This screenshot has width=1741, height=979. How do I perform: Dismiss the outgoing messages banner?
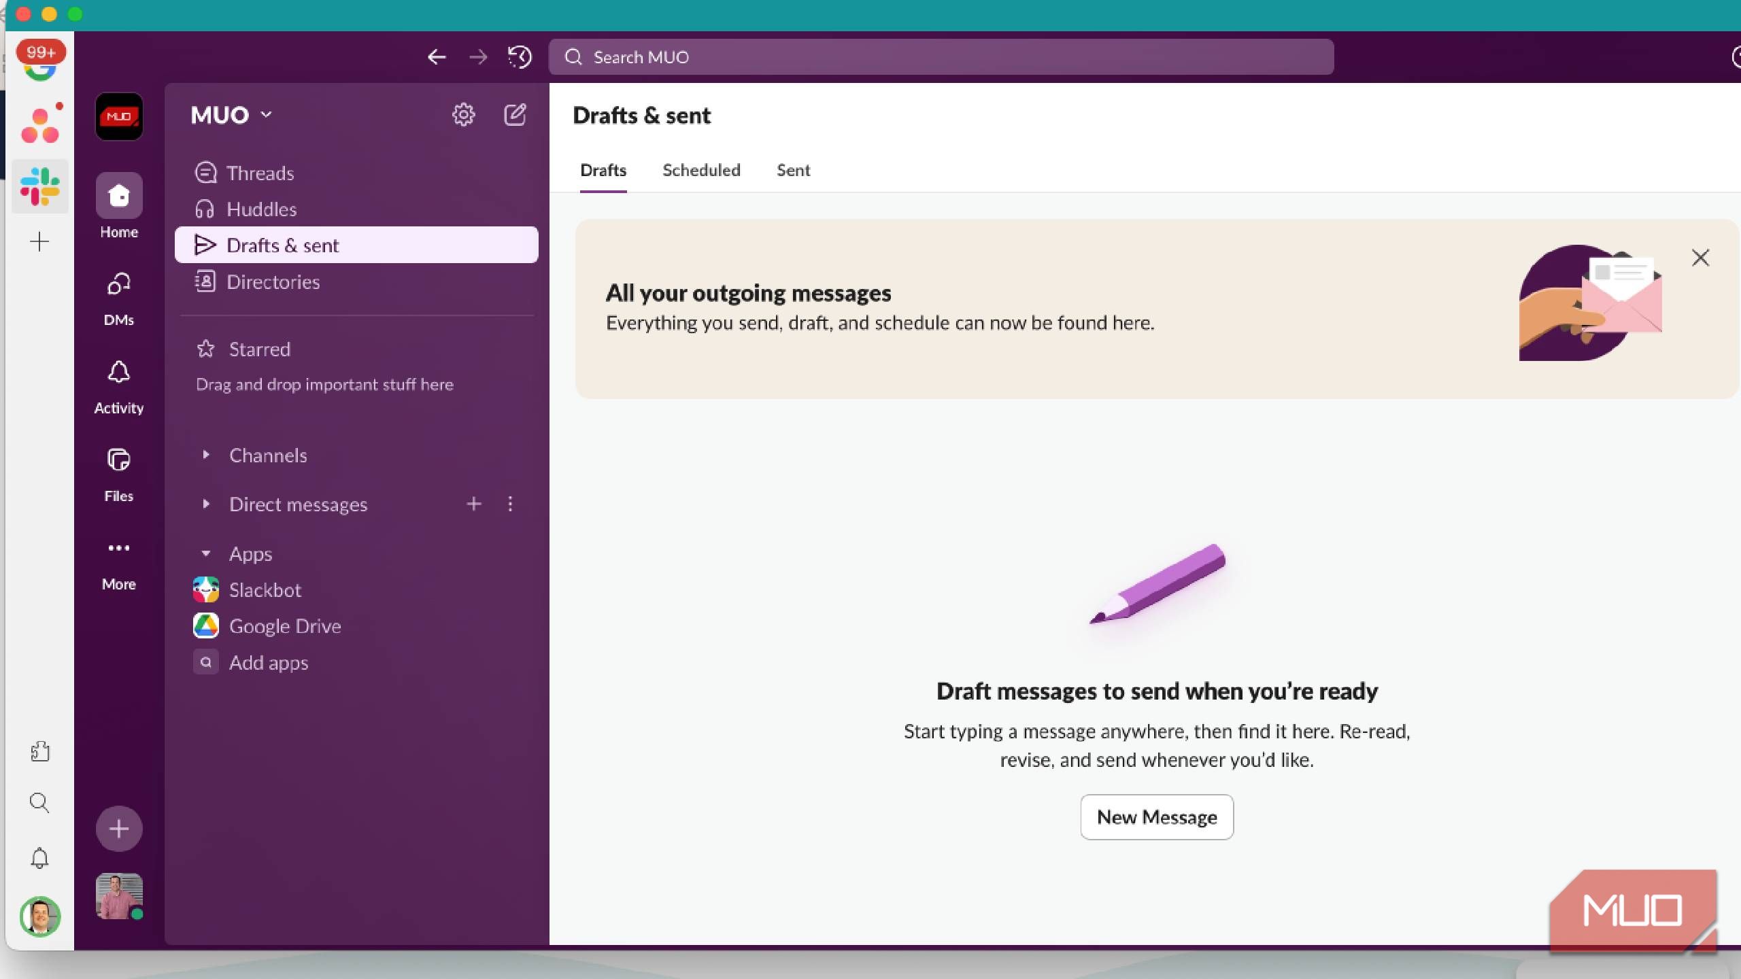(x=1700, y=258)
